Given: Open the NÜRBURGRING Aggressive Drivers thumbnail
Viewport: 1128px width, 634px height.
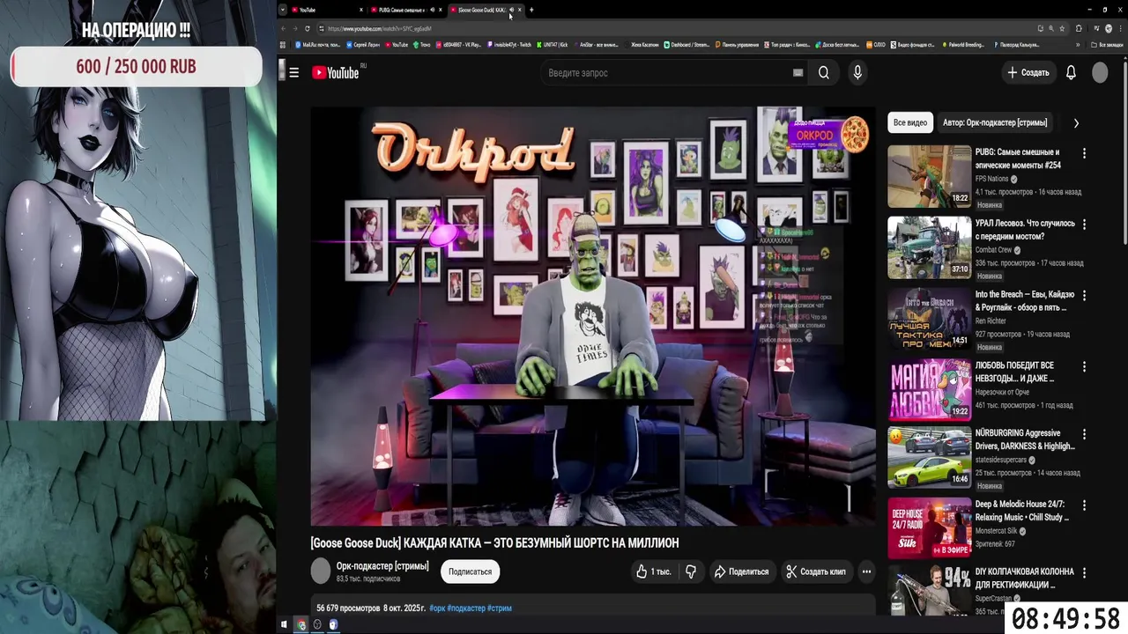Looking at the screenshot, I should pyautogui.click(x=929, y=457).
